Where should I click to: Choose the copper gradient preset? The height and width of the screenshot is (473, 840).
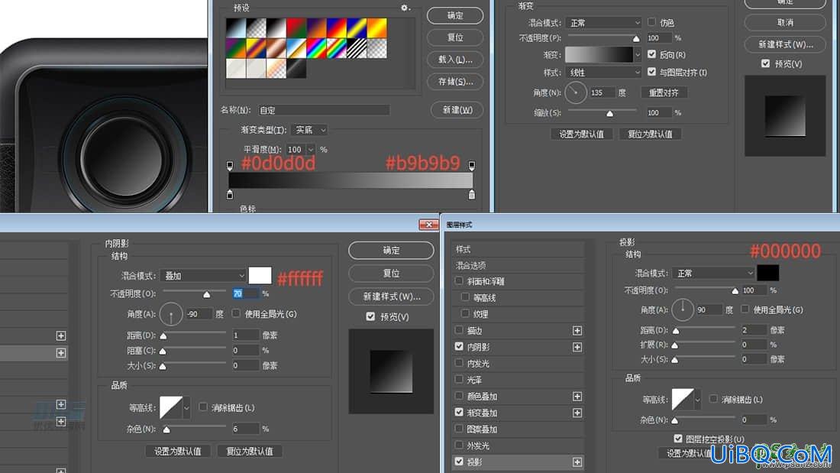point(276,48)
